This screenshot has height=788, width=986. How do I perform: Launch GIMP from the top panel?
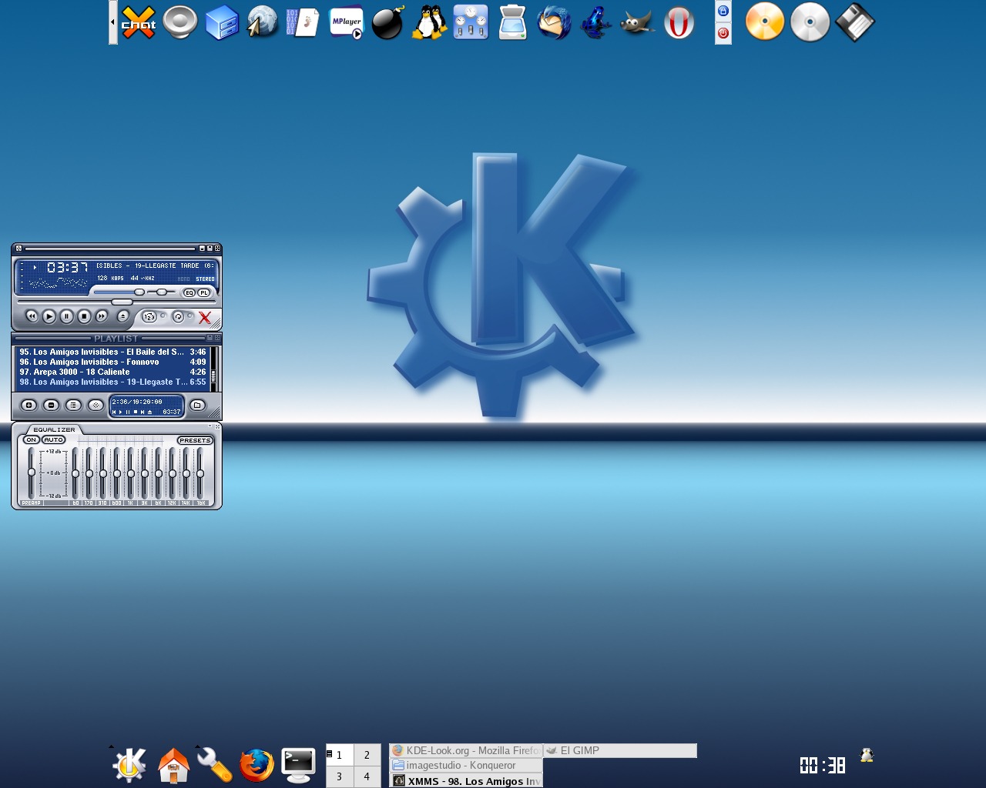[637, 22]
